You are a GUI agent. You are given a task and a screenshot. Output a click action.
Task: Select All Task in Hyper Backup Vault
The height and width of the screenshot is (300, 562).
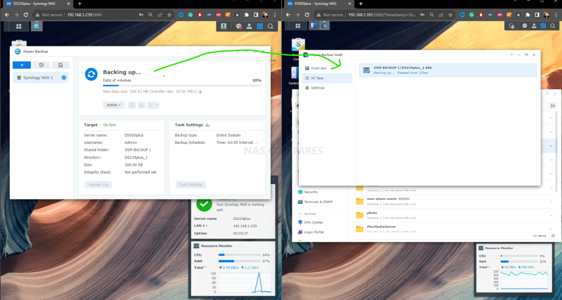coord(317,78)
